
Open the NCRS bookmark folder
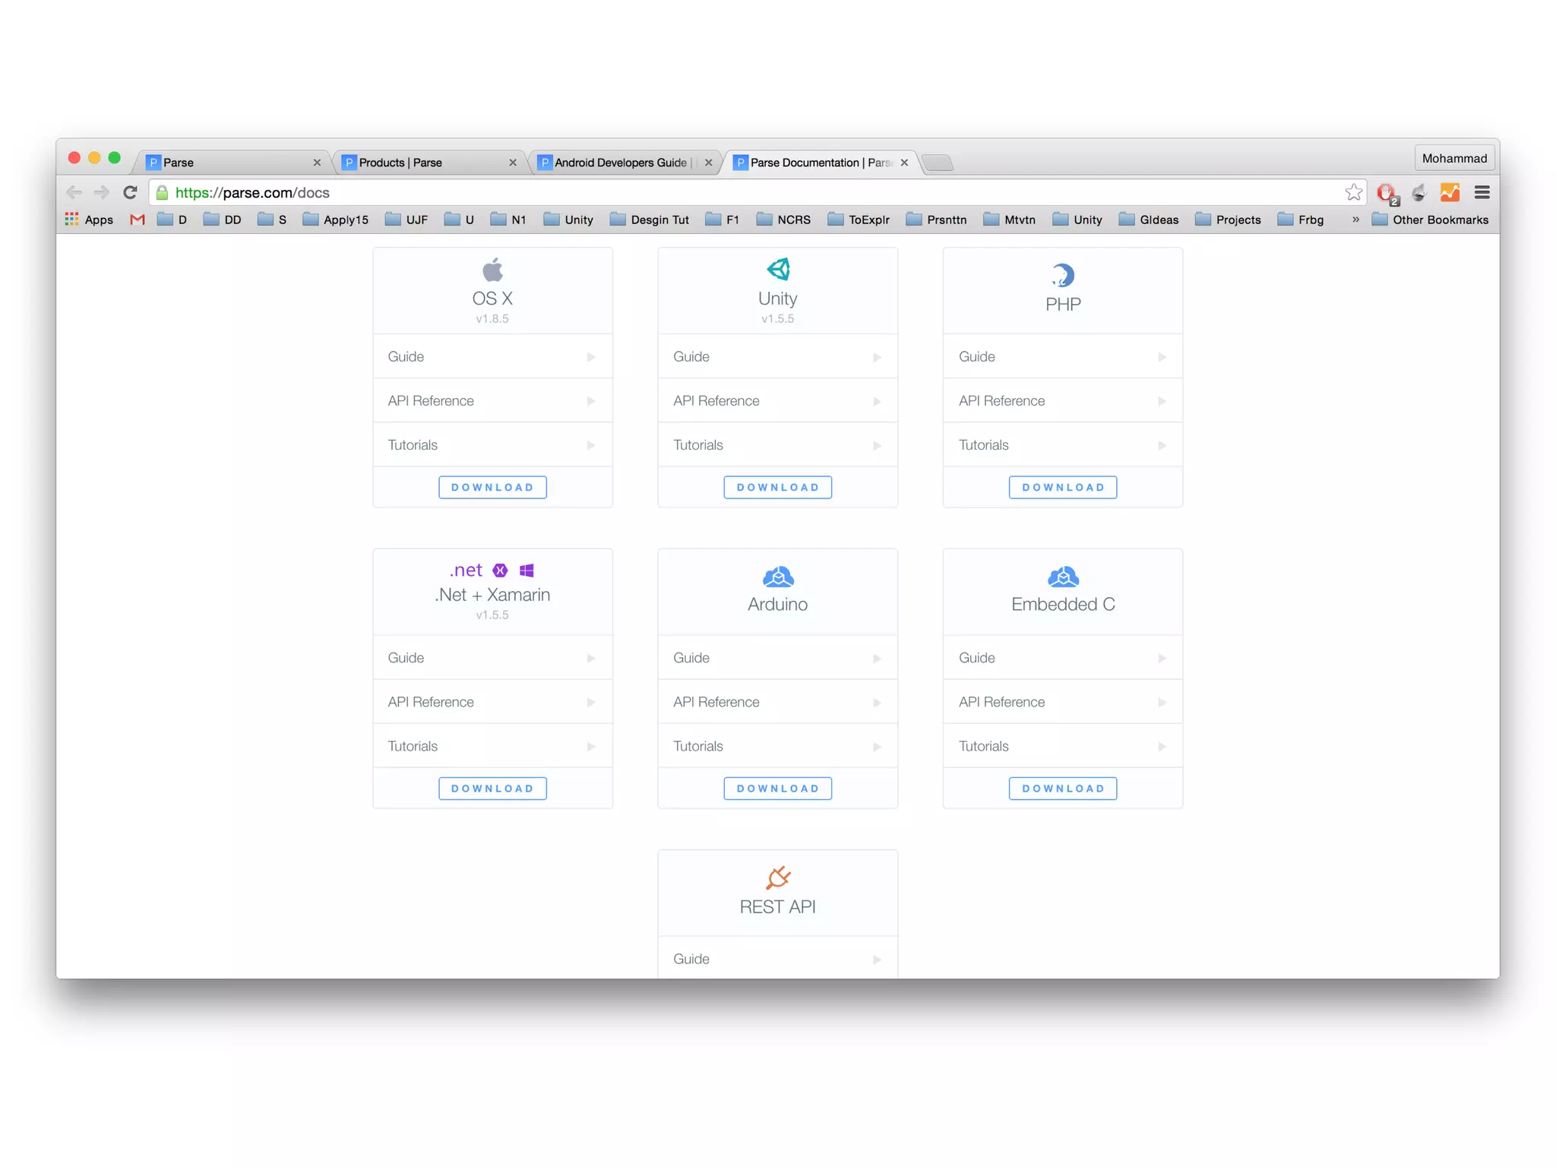(784, 220)
